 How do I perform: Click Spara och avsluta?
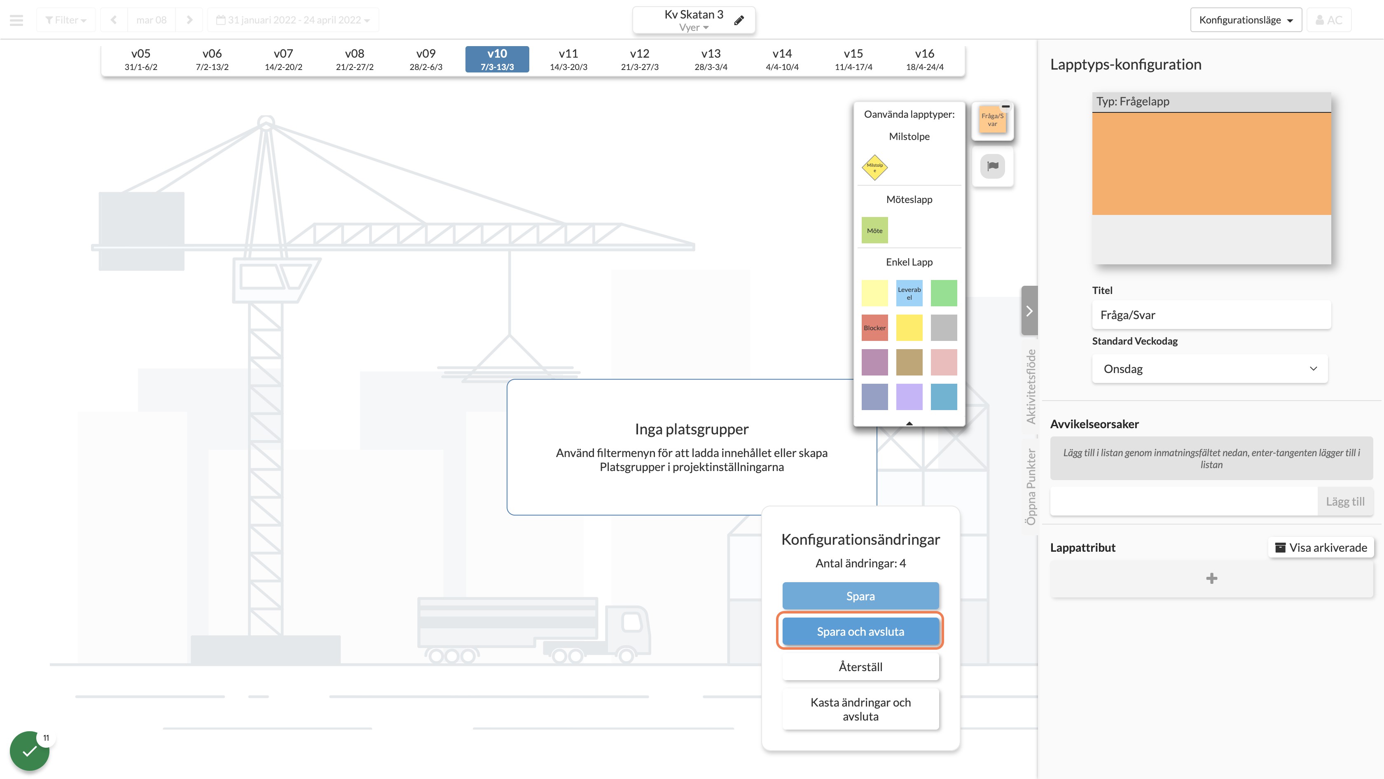pos(860,631)
